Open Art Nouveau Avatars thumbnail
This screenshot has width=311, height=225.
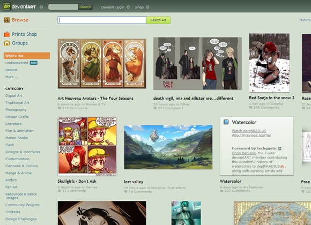click(x=102, y=63)
